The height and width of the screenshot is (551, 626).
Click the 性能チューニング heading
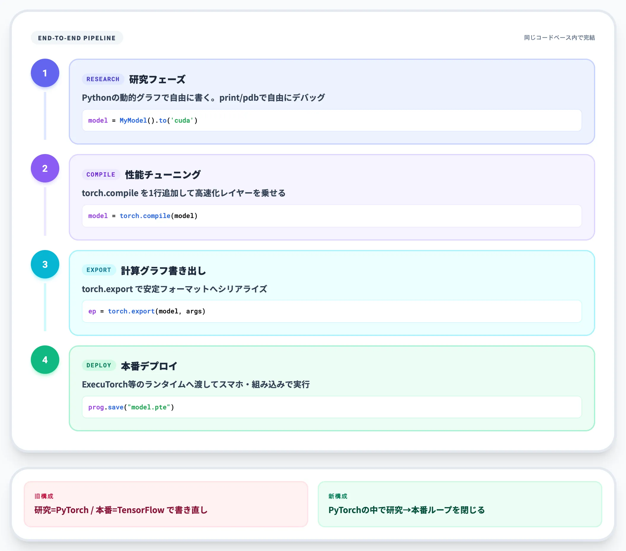tap(163, 175)
